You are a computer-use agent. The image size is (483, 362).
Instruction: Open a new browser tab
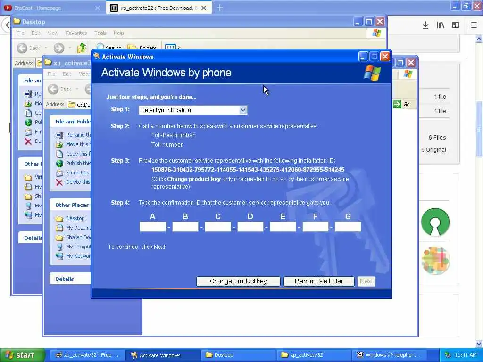pos(220,8)
